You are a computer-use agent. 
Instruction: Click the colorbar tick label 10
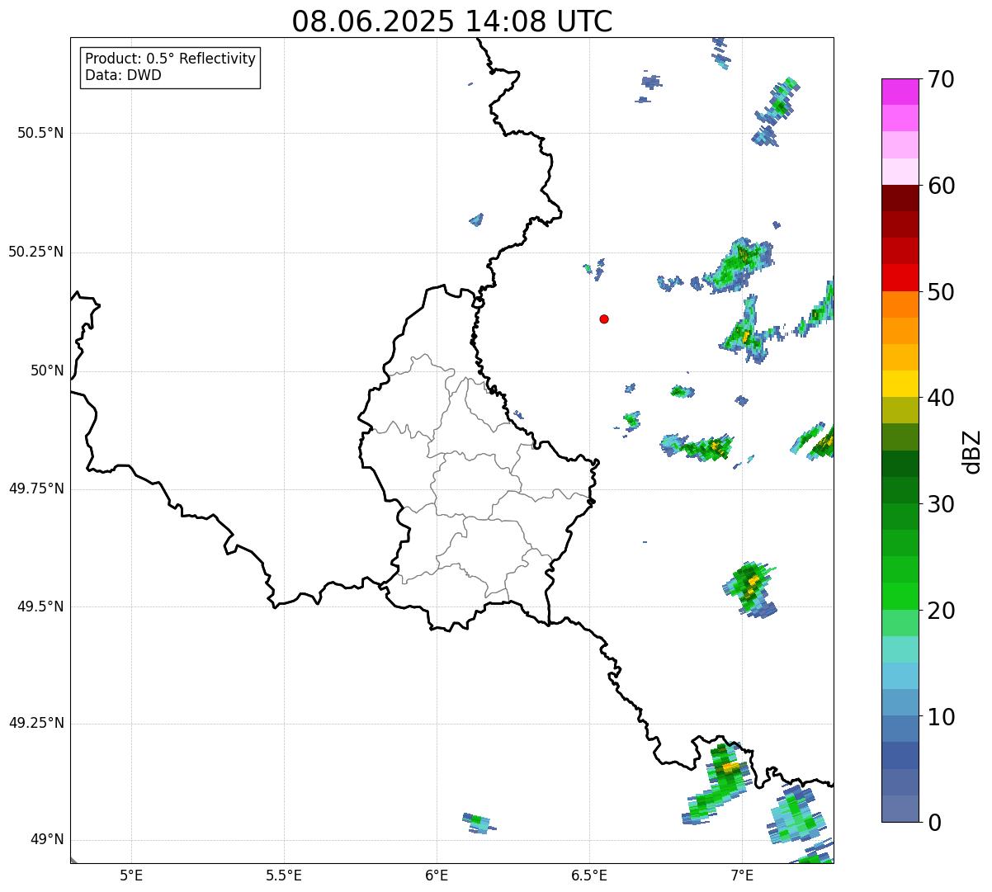point(941,716)
